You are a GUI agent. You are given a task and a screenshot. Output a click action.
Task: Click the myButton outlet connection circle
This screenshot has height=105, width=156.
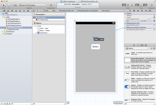pyautogui.click(x=154, y=15)
